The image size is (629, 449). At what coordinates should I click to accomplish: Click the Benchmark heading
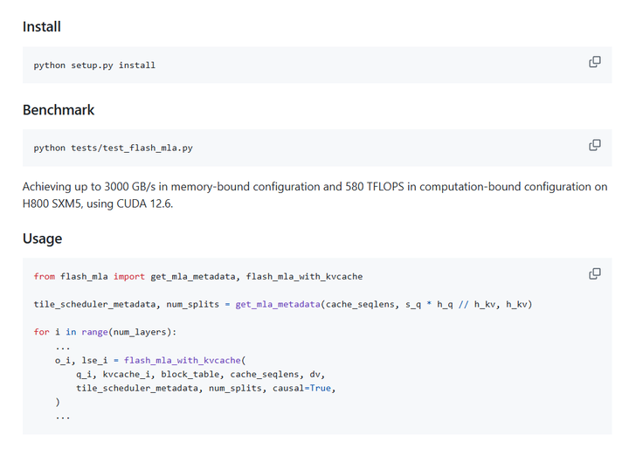(59, 110)
